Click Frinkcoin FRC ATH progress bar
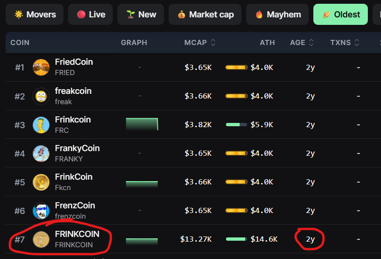 pyautogui.click(x=236, y=124)
